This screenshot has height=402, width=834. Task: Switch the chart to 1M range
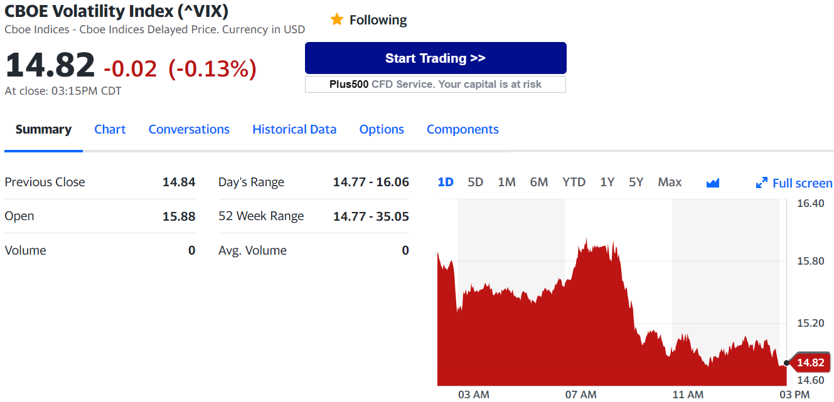coord(506,182)
